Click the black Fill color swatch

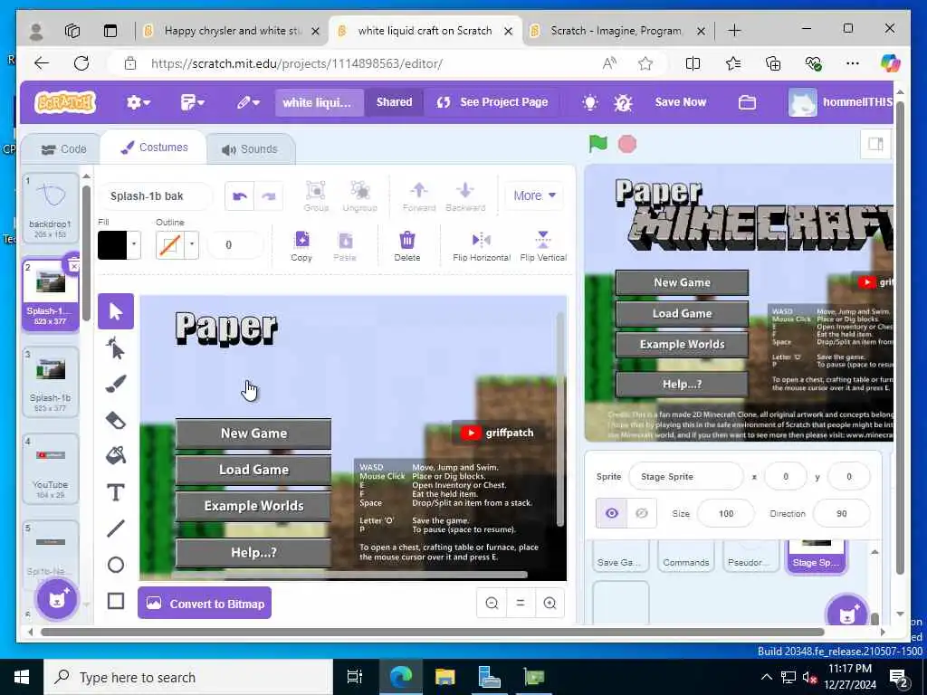pyautogui.click(x=112, y=244)
